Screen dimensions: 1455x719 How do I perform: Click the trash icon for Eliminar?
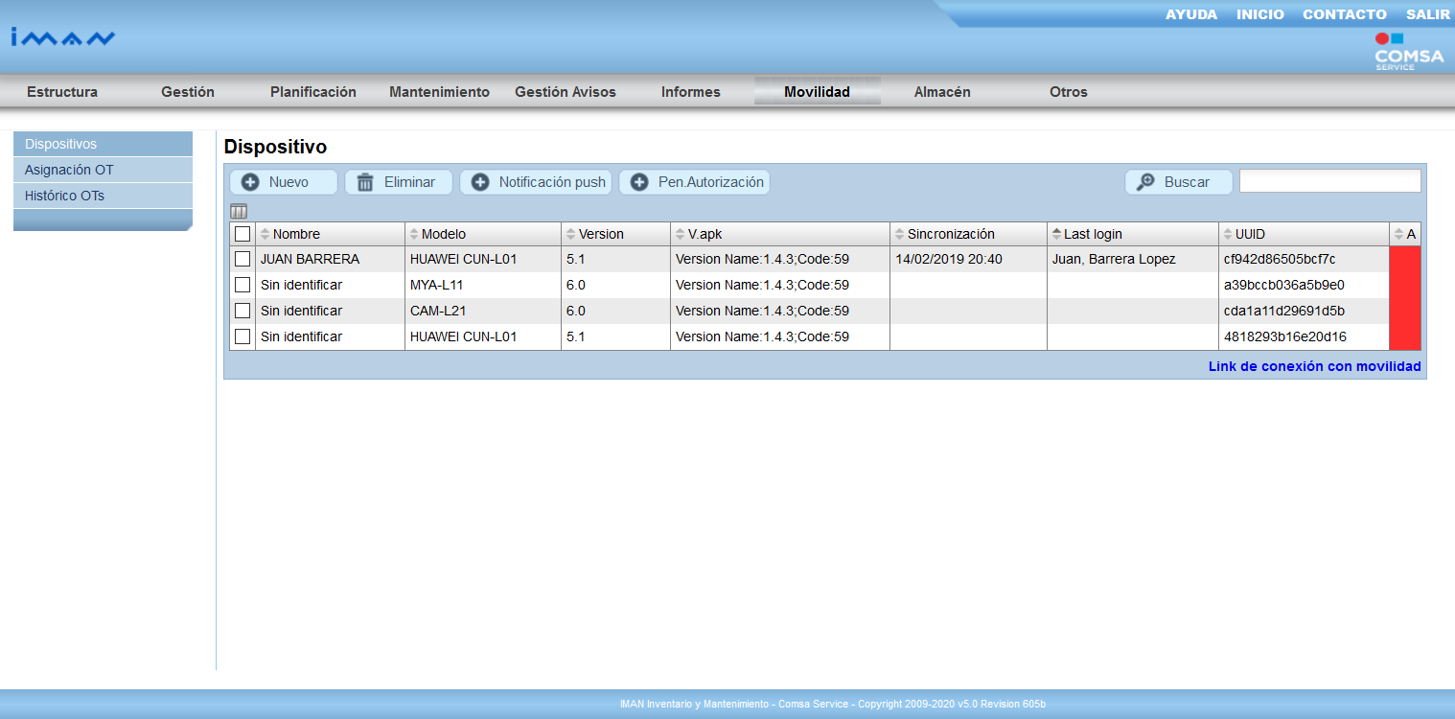click(365, 182)
